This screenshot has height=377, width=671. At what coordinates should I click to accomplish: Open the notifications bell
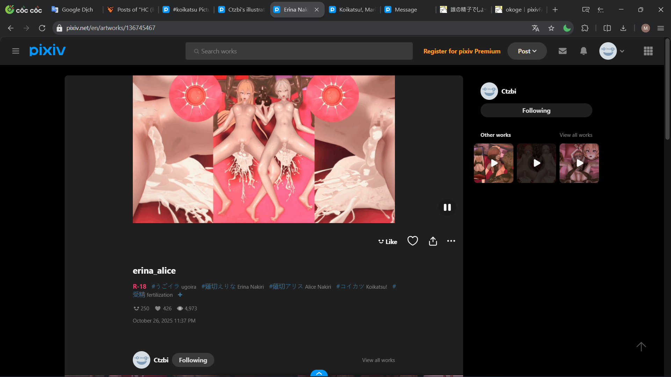point(584,51)
